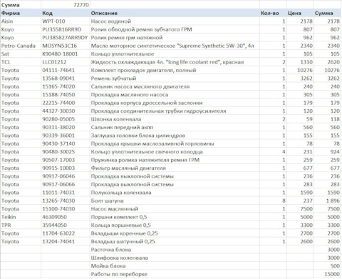Click the Работы по переборке cell
Screen dimensions: 342x279
pyautogui.click(x=175, y=274)
